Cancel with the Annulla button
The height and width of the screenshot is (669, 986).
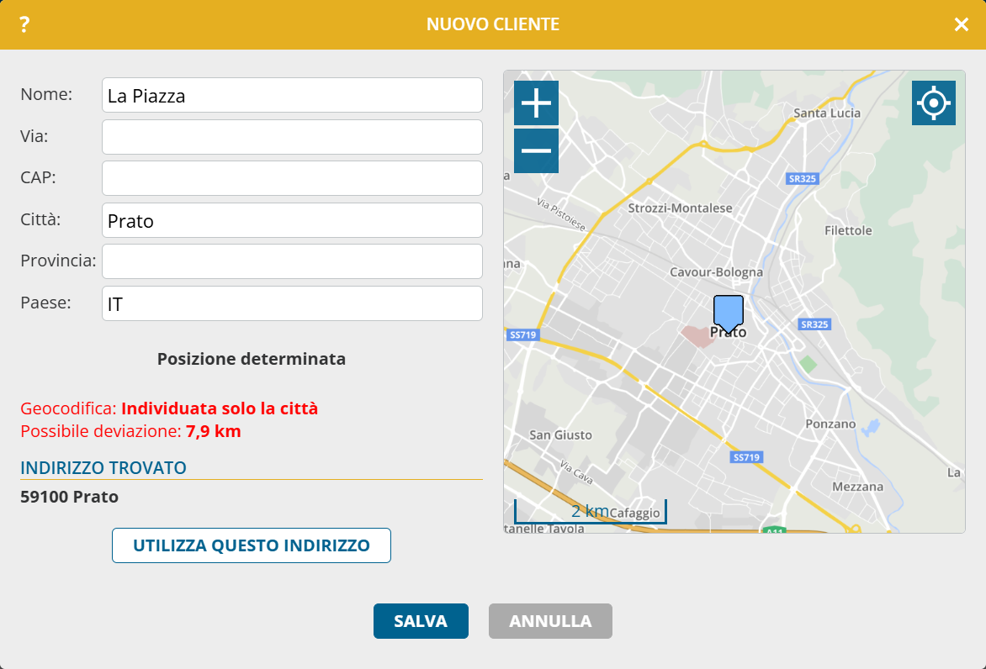[x=550, y=621]
